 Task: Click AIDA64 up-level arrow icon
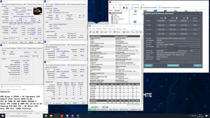click(x=117, y=8)
